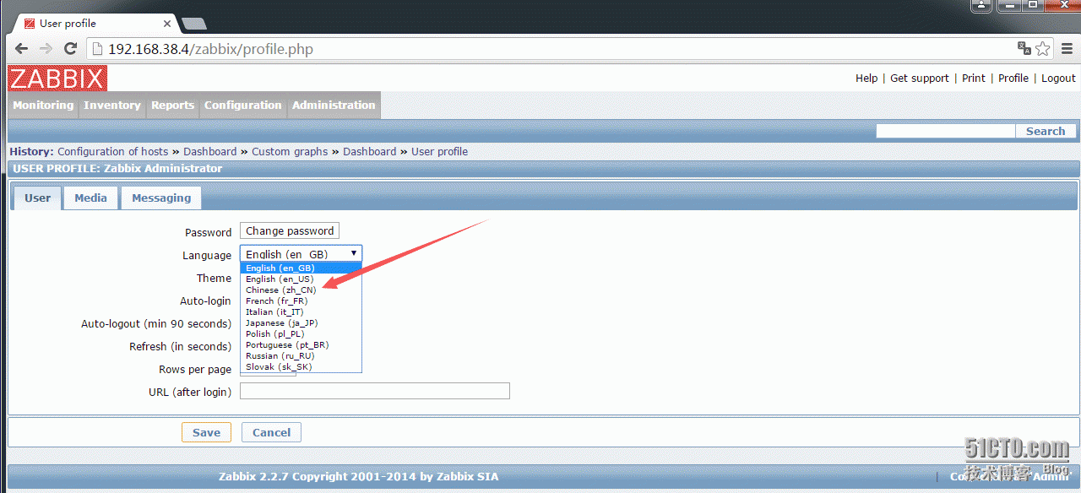The image size is (1081, 493).
Task: Collapse the Language dropdown box
Action: tap(301, 253)
